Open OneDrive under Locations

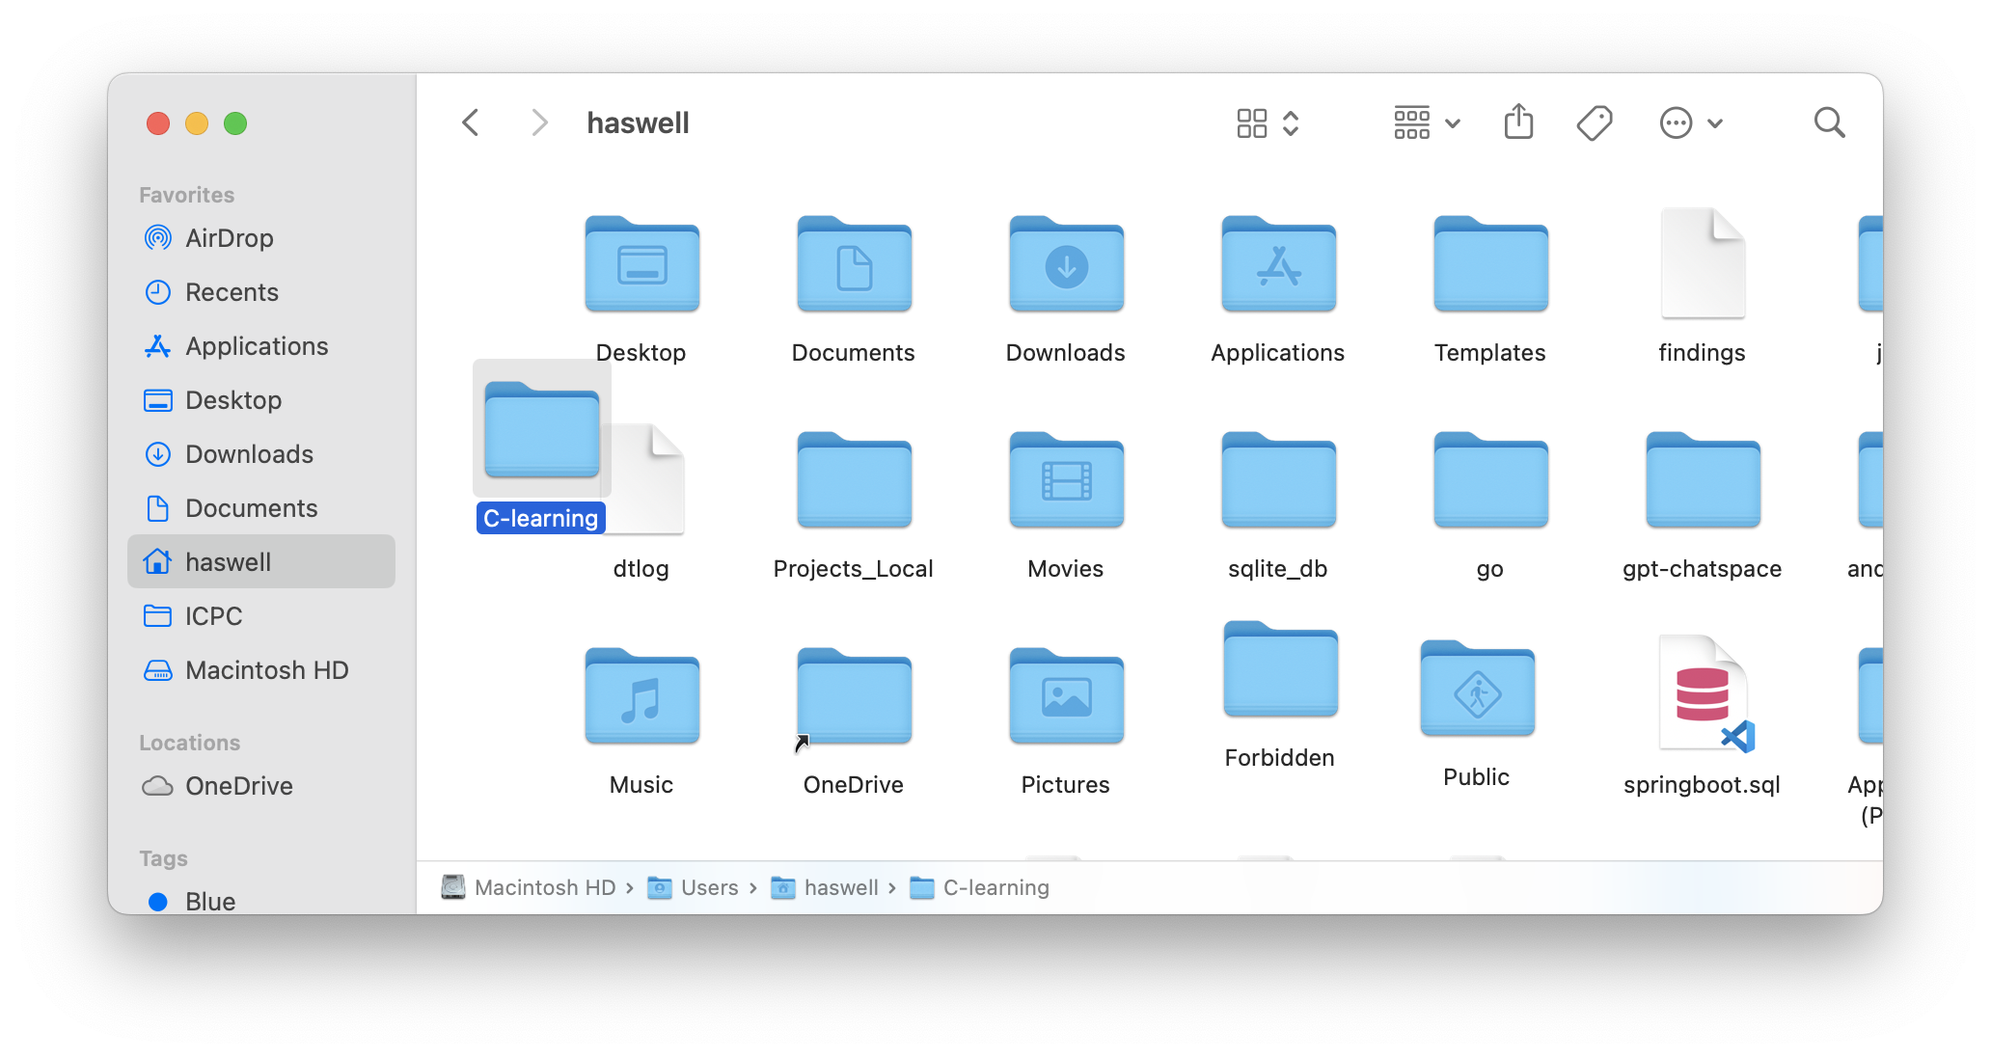[238, 786]
